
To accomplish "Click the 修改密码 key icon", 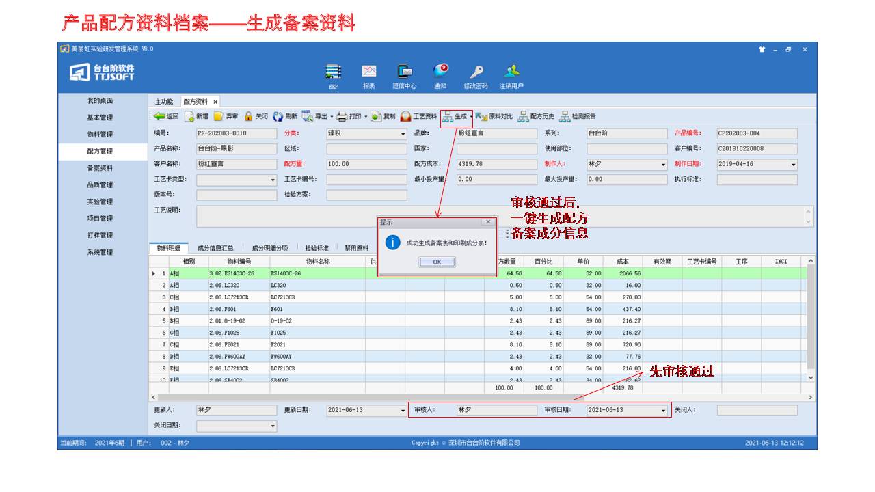I will point(476,72).
